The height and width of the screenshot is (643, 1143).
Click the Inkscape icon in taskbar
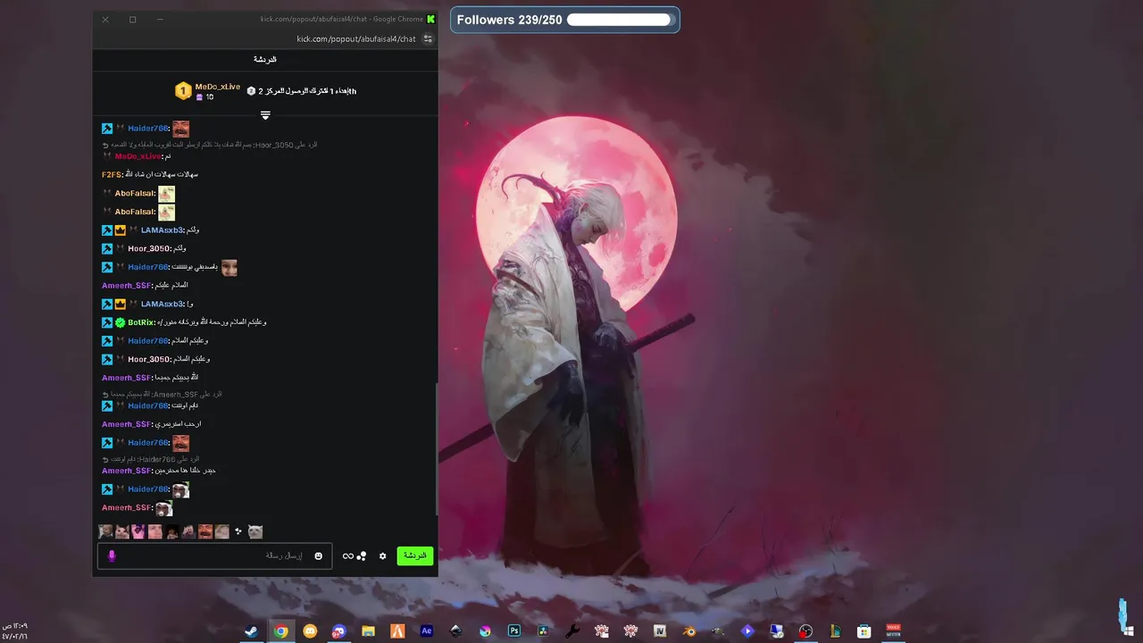coord(455,630)
